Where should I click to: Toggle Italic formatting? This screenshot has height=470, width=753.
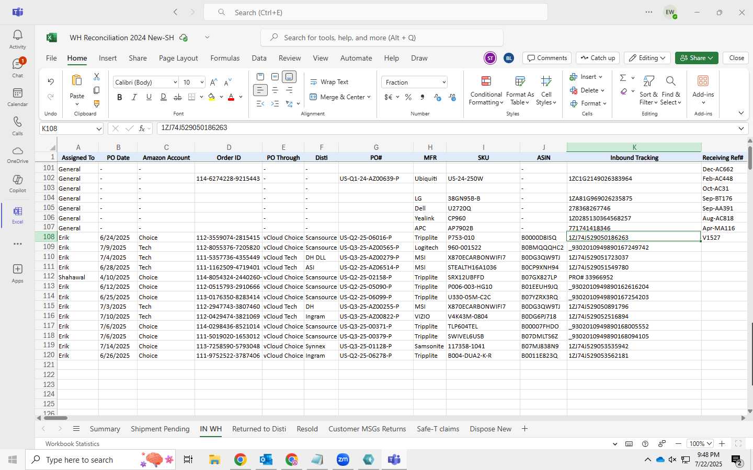pyautogui.click(x=134, y=97)
